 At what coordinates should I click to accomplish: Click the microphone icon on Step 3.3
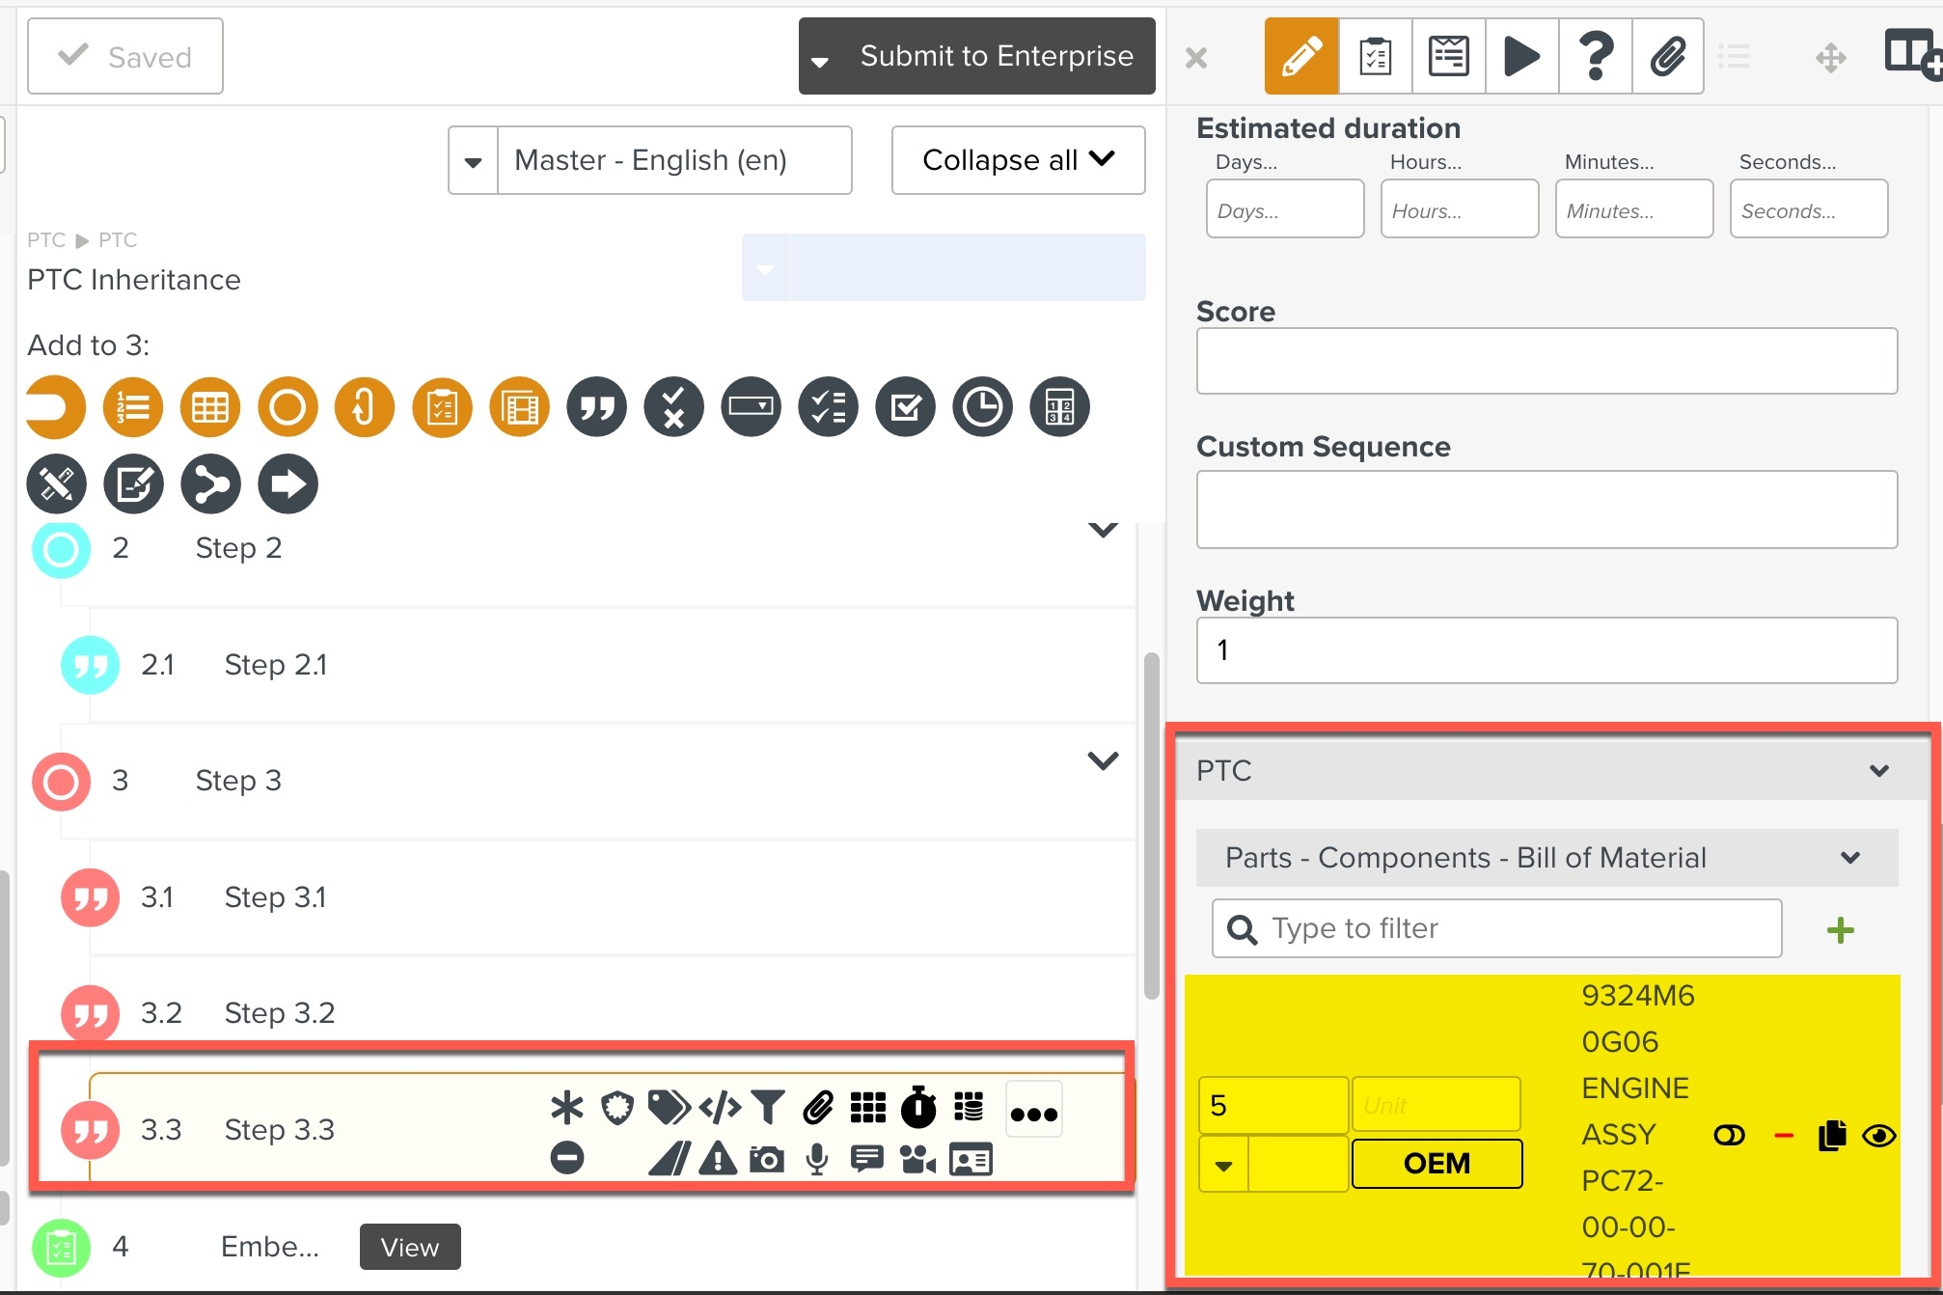point(817,1159)
